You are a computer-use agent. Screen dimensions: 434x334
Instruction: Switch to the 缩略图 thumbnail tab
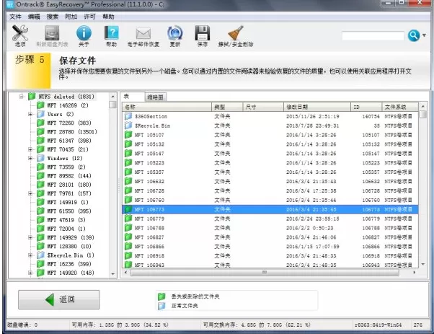(x=155, y=97)
